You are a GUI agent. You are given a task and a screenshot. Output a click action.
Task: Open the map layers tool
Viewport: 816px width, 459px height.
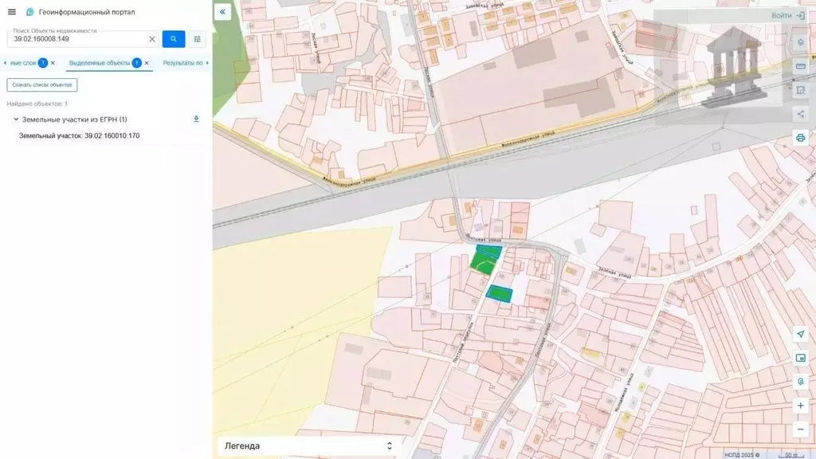[x=800, y=42]
